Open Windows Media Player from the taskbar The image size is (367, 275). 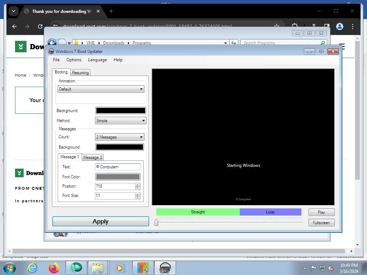(x=120, y=268)
